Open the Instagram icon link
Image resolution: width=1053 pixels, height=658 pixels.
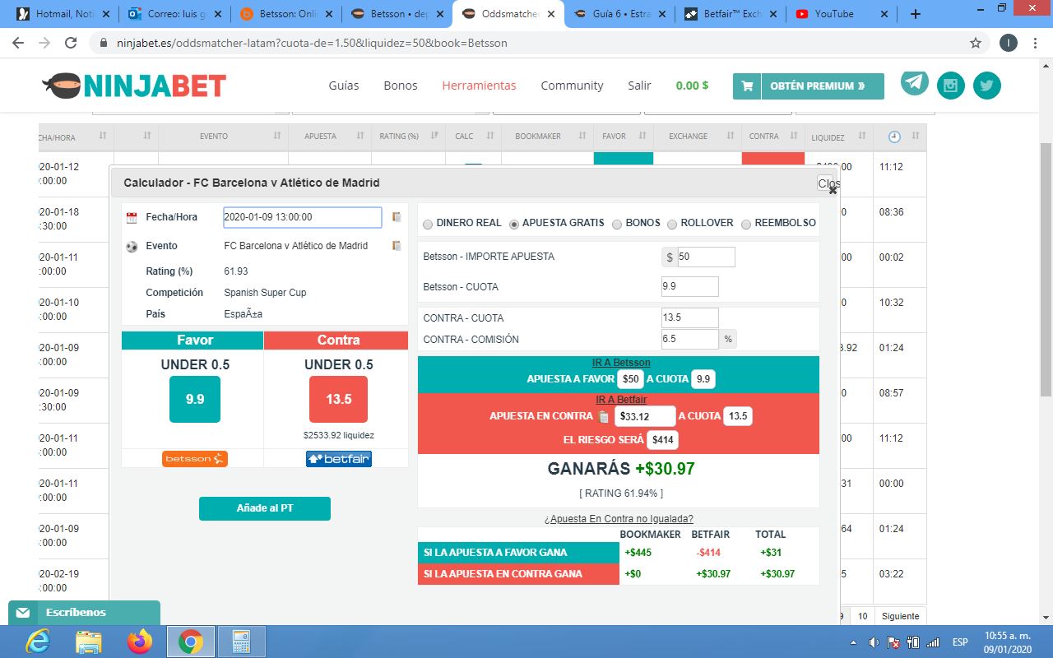point(951,86)
